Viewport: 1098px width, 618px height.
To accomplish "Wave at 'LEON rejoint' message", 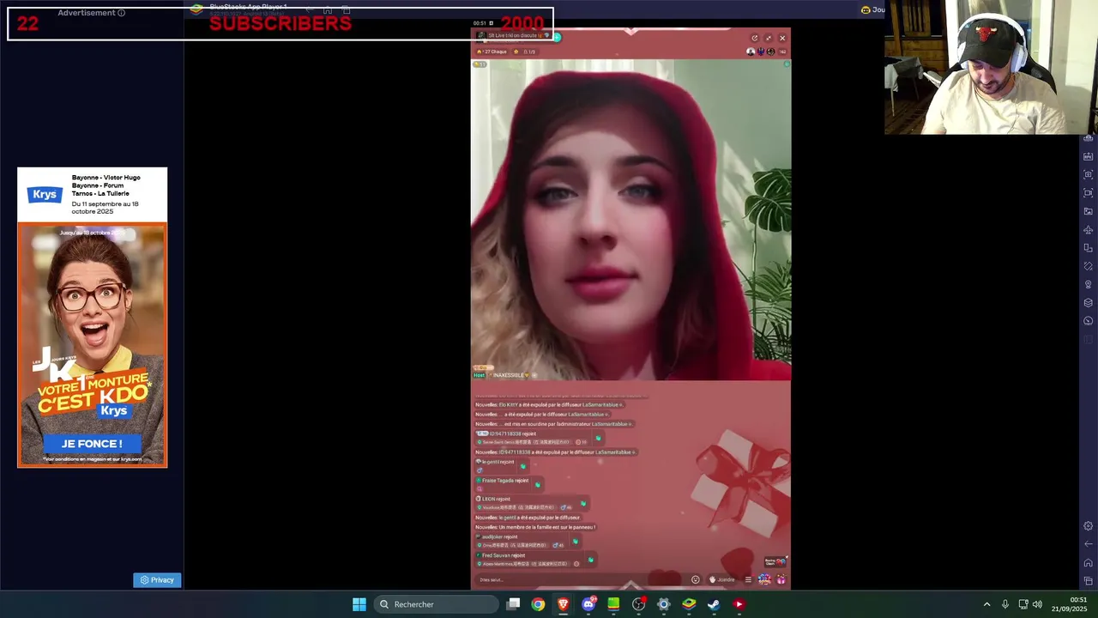I will [x=582, y=503].
